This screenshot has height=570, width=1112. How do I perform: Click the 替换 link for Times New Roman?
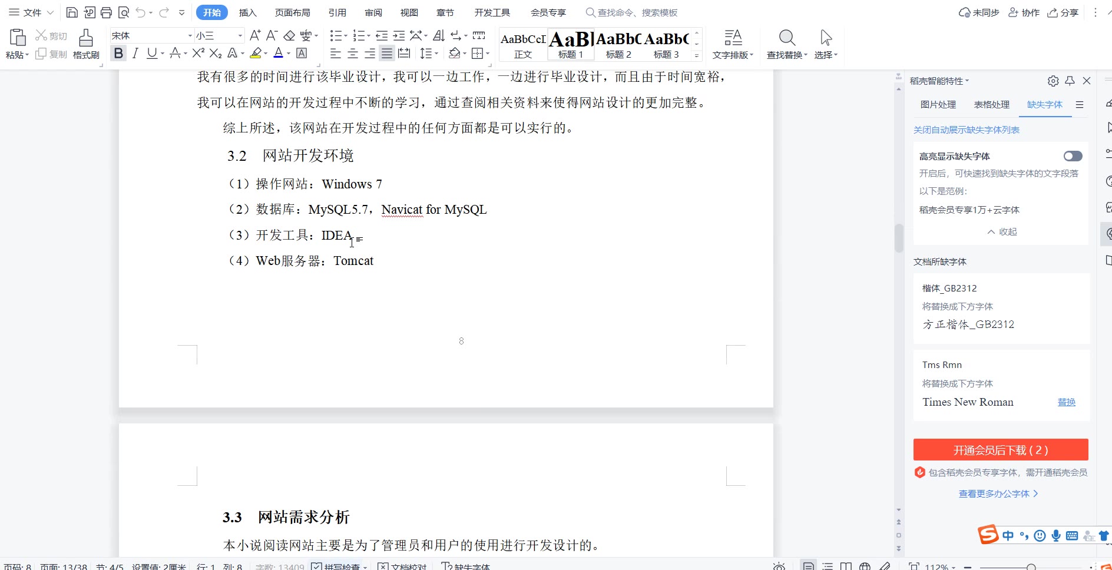(x=1067, y=402)
